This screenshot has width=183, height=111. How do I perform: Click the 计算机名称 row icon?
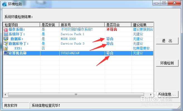[6, 53]
